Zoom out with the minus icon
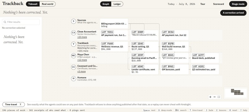 pyautogui.click(x=214, y=97)
